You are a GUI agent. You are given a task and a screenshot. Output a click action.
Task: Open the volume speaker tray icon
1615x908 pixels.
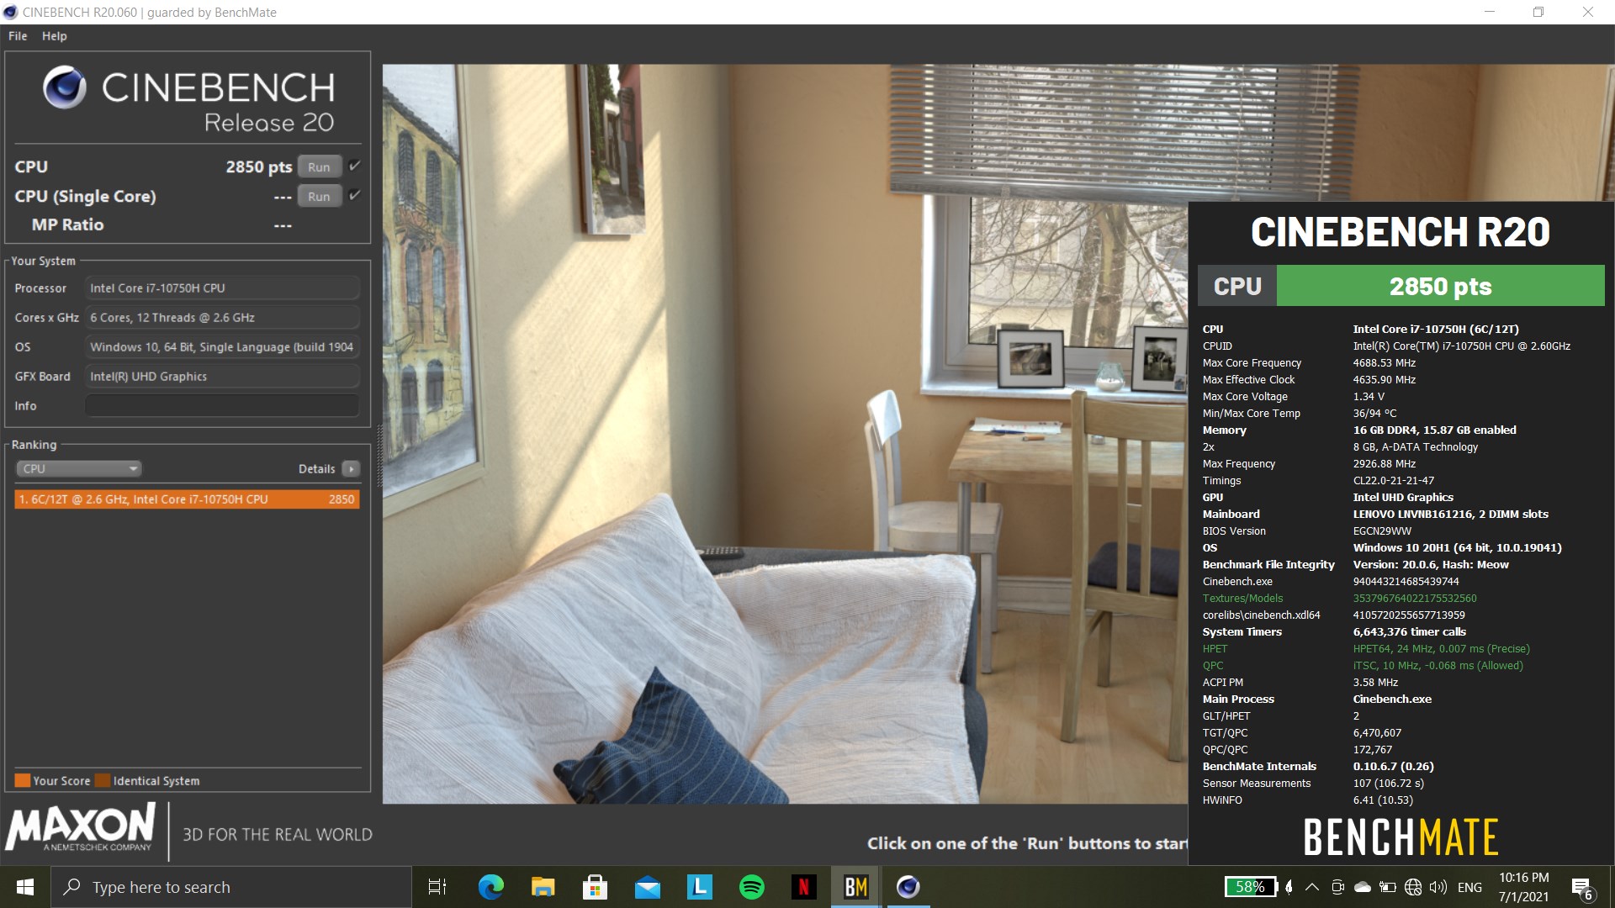(1438, 887)
